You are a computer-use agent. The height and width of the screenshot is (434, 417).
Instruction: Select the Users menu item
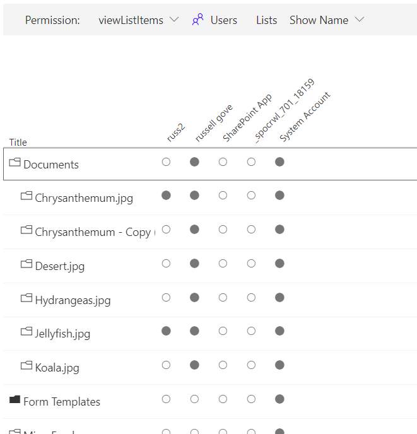(223, 20)
